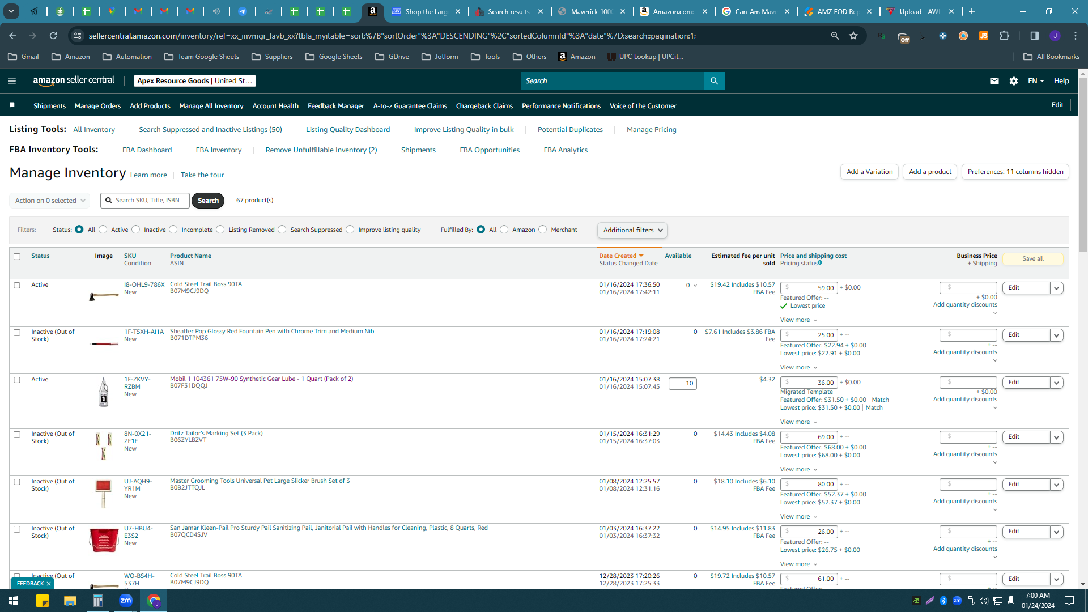Select the Search Suppressed radio button
The height and width of the screenshot is (612, 1088).
[282, 229]
